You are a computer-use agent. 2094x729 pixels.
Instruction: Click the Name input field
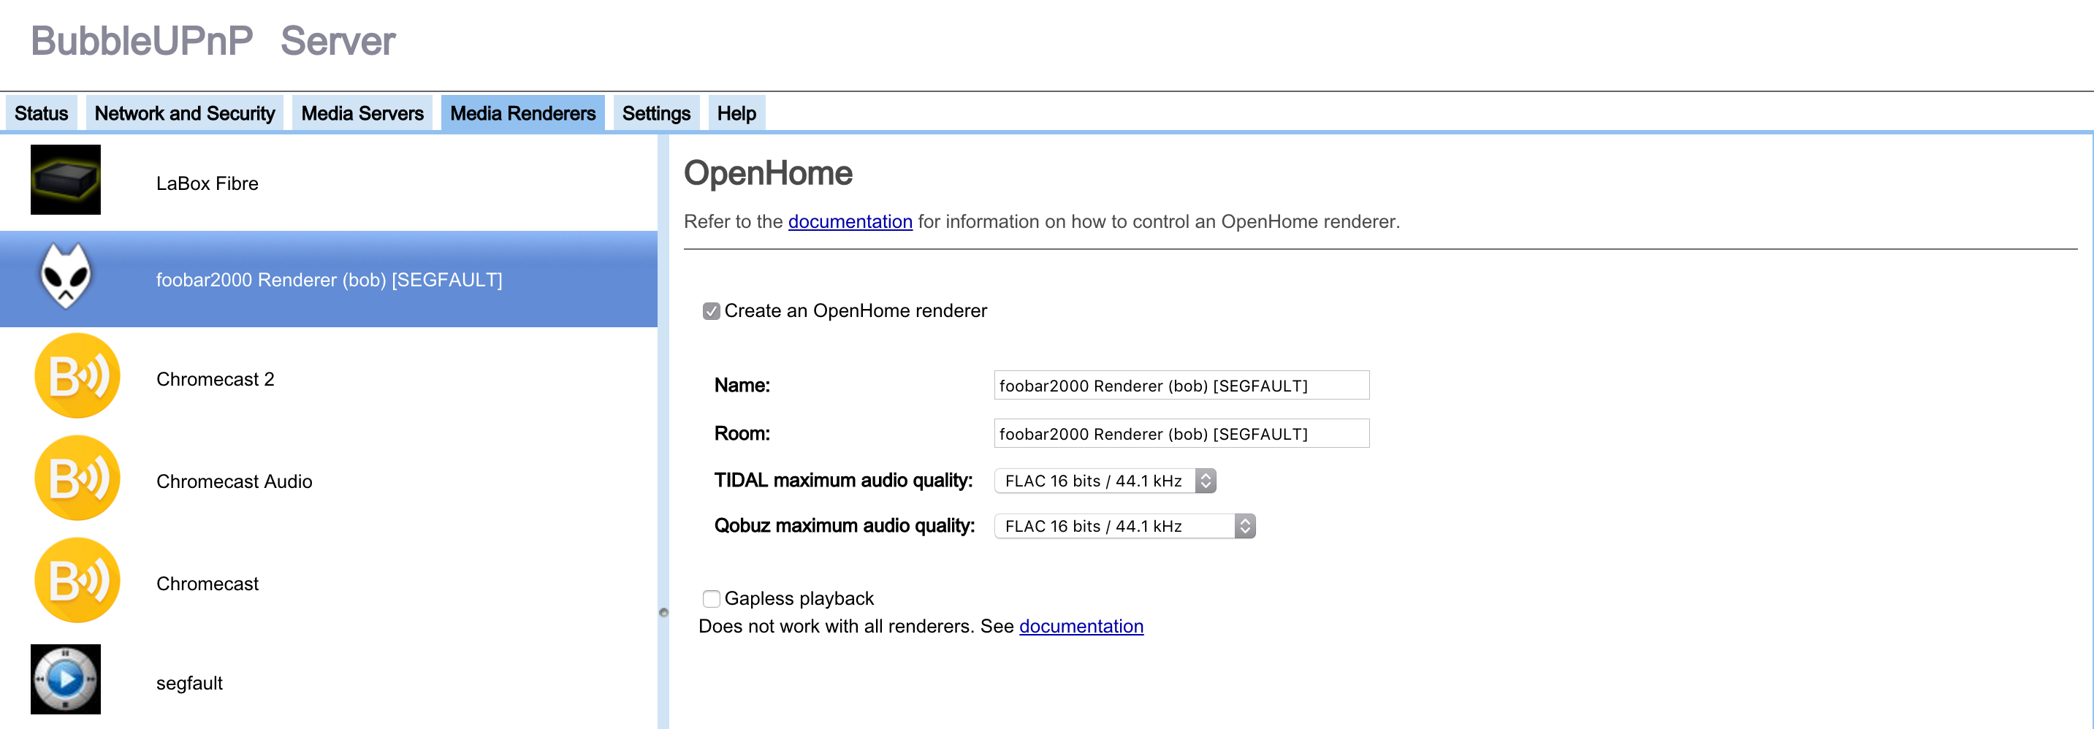coord(1181,385)
